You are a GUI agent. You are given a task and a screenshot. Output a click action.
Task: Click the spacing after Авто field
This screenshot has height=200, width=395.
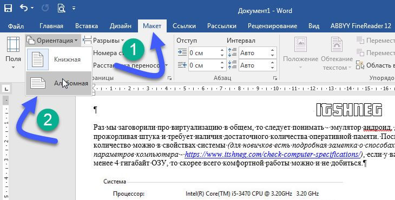[x=254, y=65]
